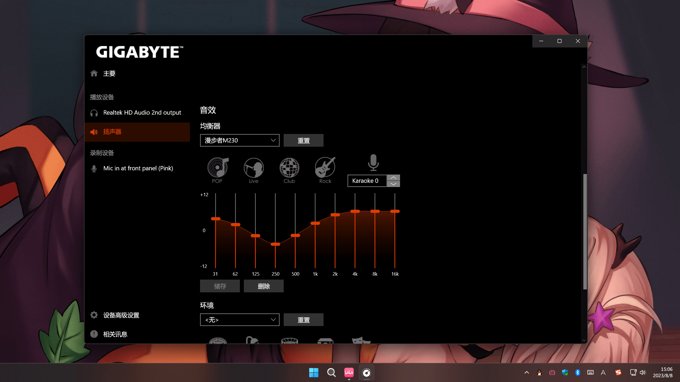Click the 500 Hz equalizer slider handle

(295, 235)
